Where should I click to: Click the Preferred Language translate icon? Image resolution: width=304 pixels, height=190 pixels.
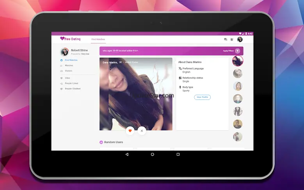tap(180, 68)
